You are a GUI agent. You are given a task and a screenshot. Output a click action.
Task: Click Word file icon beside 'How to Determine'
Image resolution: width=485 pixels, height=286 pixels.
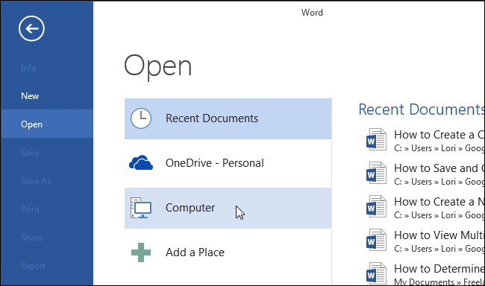pos(376,273)
